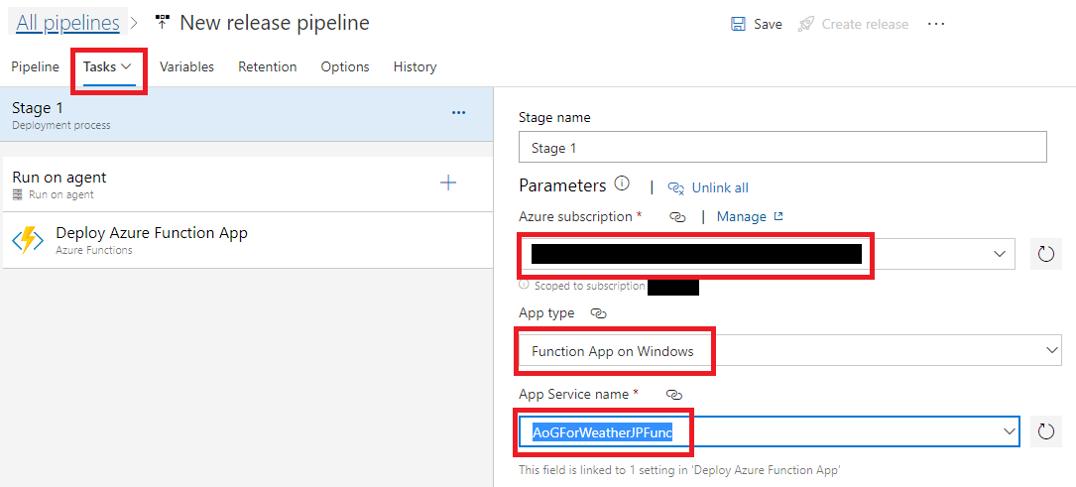
Task: Expand the Azure subscription dropdown
Action: click(x=999, y=254)
